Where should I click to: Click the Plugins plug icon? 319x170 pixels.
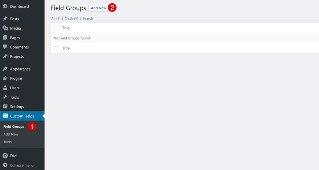(x=5, y=78)
